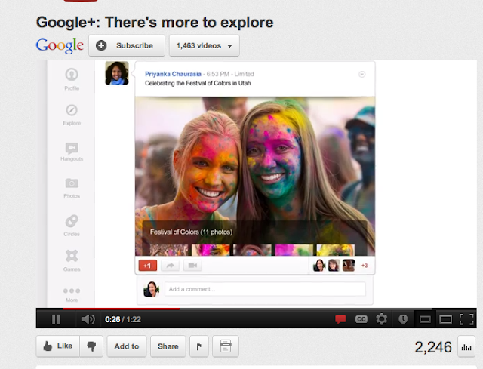Click the 0:26 / 1:22 time display

[123, 319]
